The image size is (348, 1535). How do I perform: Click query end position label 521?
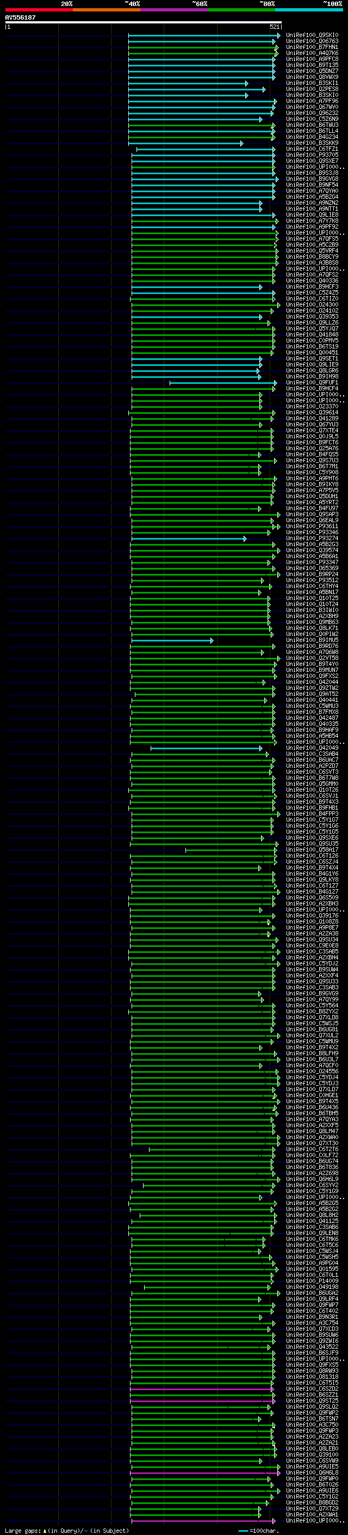coord(275,27)
